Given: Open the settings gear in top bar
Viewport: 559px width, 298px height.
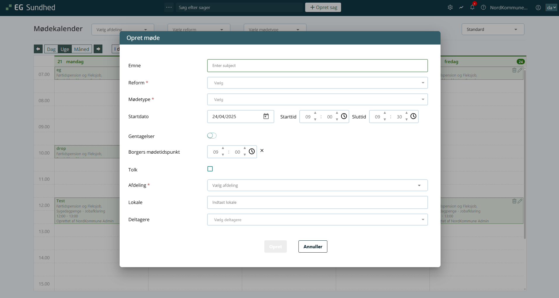Looking at the screenshot, I should pos(450,8).
